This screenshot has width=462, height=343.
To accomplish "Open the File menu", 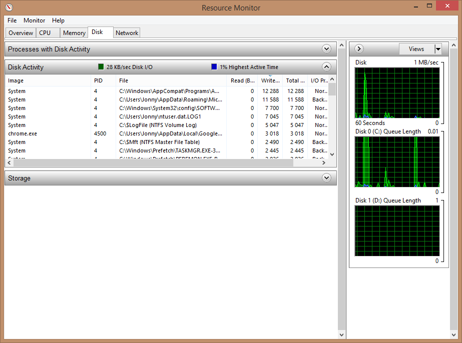I will pos(12,20).
